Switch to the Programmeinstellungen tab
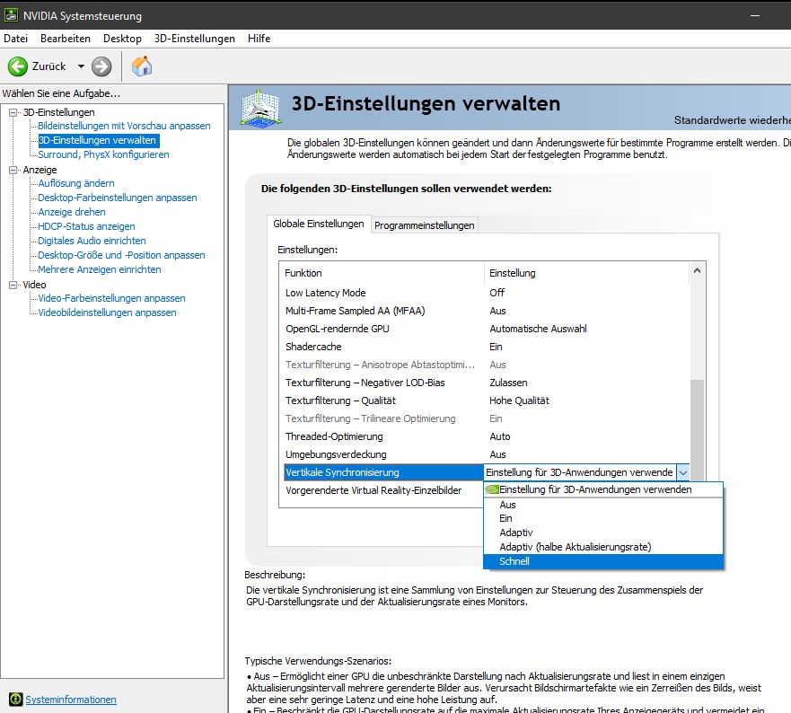 [425, 225]
